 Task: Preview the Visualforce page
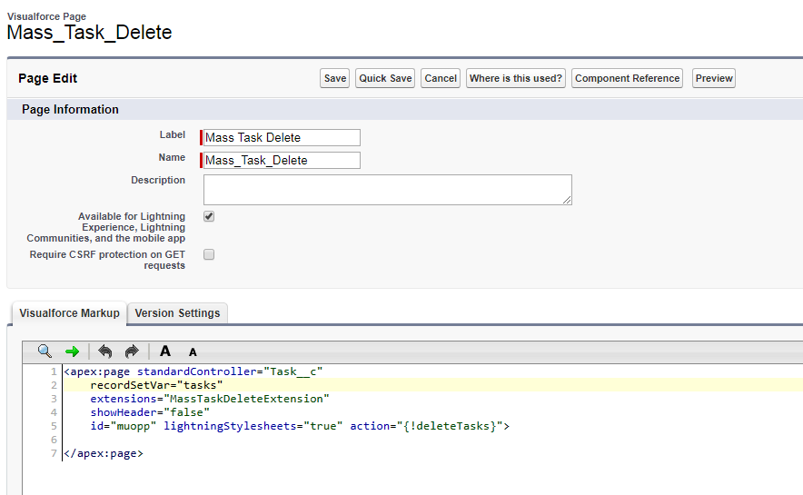(713, 78)
